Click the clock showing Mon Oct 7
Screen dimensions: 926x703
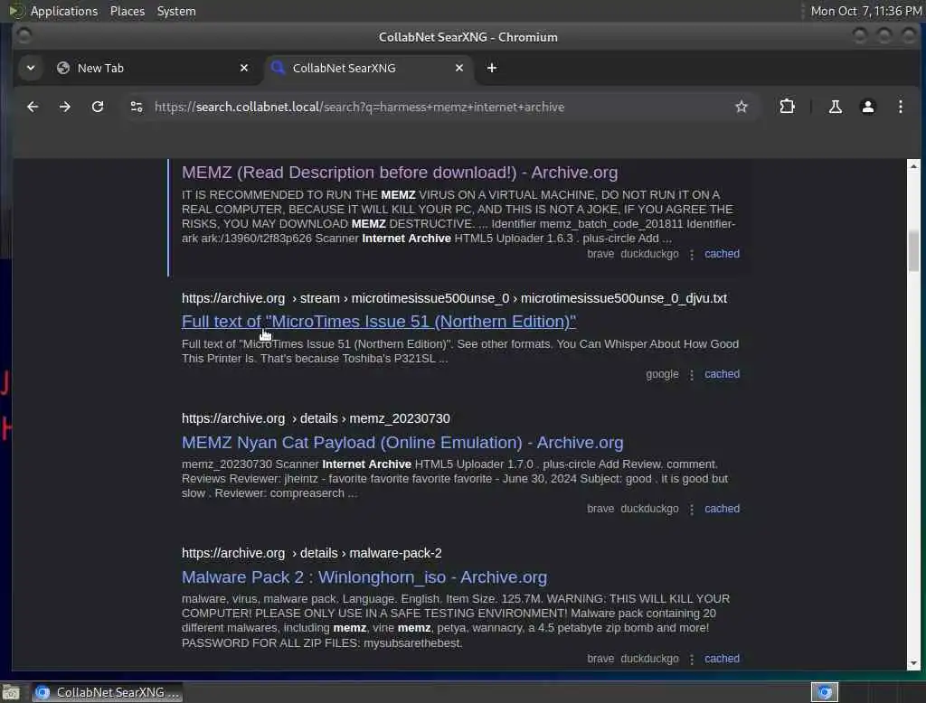(x=865, y=11)
